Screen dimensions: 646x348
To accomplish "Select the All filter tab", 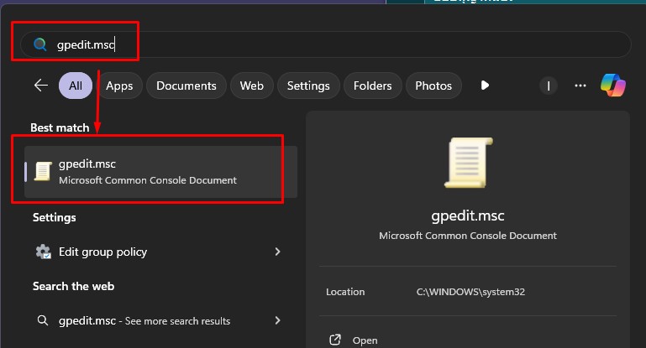I will click(76, 86).
